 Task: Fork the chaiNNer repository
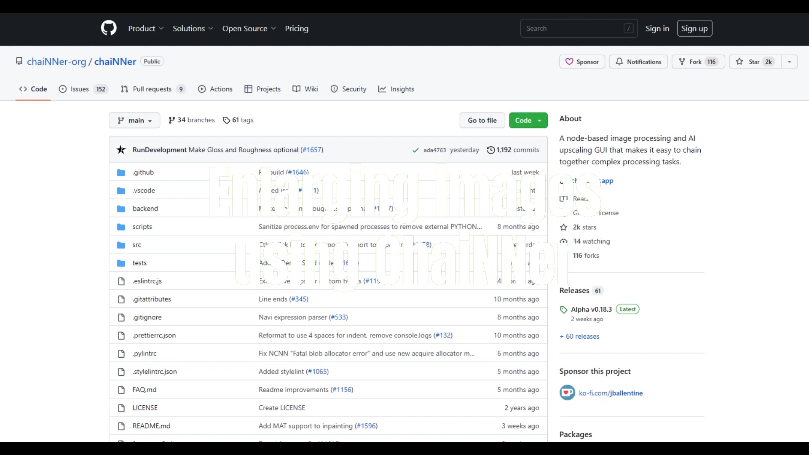coord(698,62)
